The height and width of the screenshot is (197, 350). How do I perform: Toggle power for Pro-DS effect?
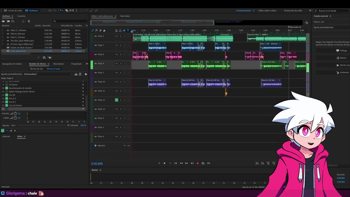pos(7,95)
